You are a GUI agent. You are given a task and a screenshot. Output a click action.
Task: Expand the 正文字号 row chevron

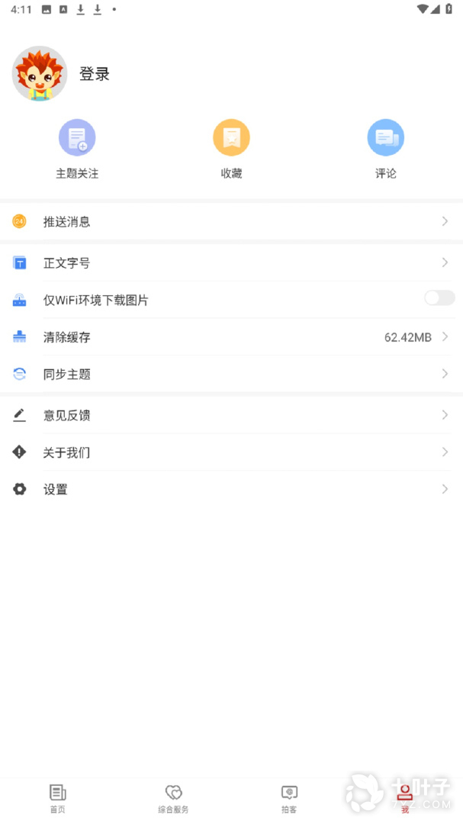pyautogui.click(x=445, y=262)
